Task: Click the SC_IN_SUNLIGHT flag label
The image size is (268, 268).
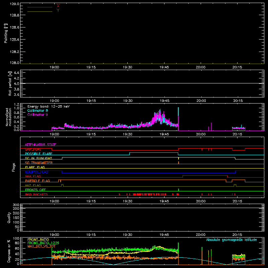Action: (39, 158)
